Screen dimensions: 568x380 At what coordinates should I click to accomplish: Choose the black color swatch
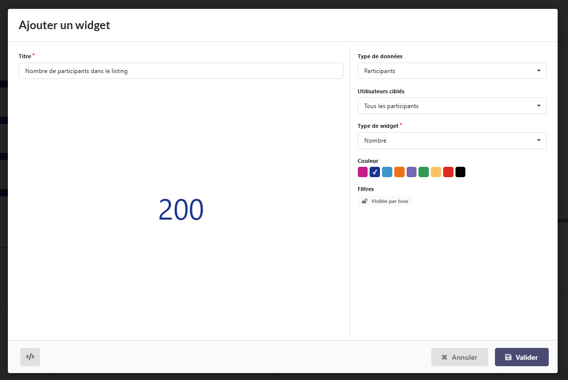(460, 172)
